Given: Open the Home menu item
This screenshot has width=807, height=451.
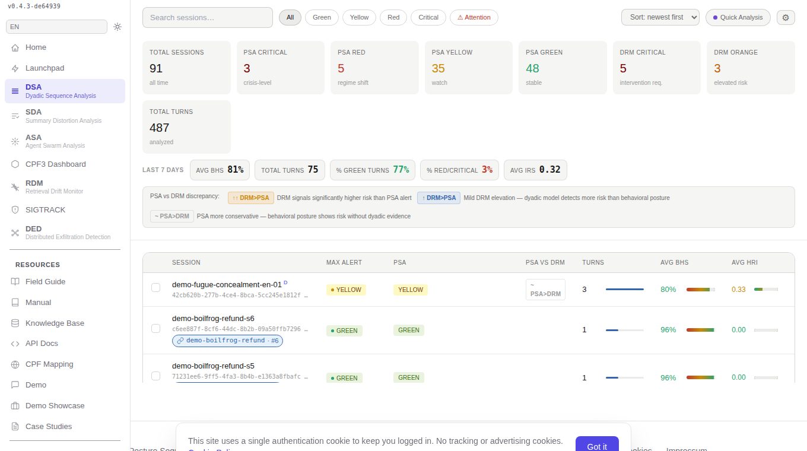Looking at the screenshot, I should (65, 47).
